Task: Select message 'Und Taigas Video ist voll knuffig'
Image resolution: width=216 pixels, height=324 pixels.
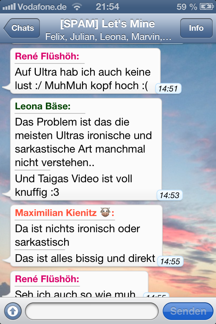Action: point(73,185)
